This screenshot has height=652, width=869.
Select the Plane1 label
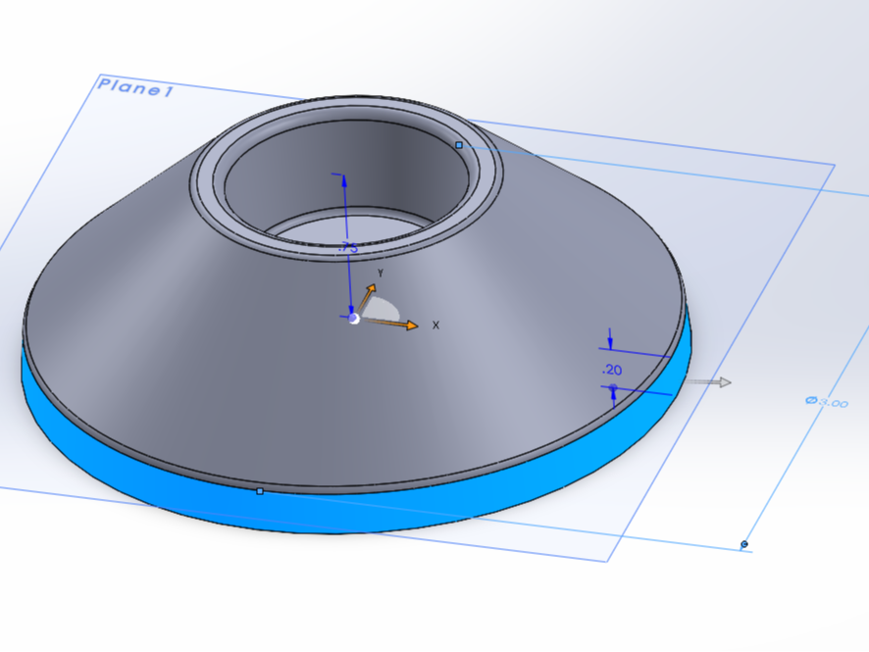(x=134, y=87)
